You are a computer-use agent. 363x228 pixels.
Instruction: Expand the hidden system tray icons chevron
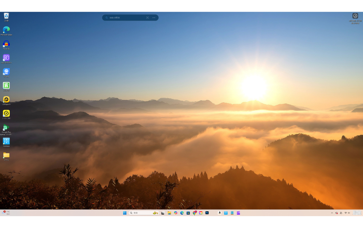coord(332,213)
